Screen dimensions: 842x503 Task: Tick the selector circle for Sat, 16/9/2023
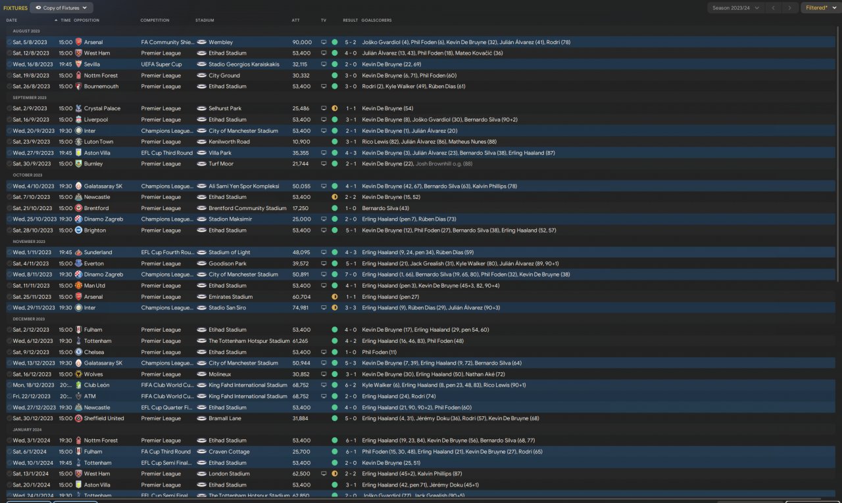click(9, 120)
